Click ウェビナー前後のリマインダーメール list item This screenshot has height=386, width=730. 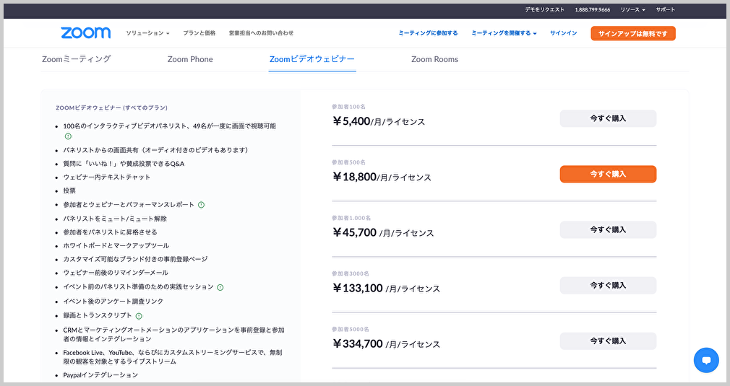tap(116, 273)
